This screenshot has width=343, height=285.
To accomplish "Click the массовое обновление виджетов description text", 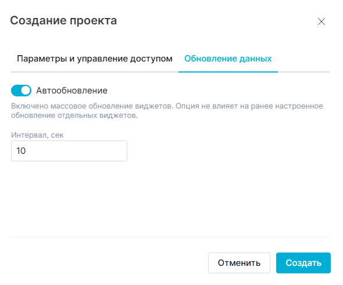I will (112, 106).
